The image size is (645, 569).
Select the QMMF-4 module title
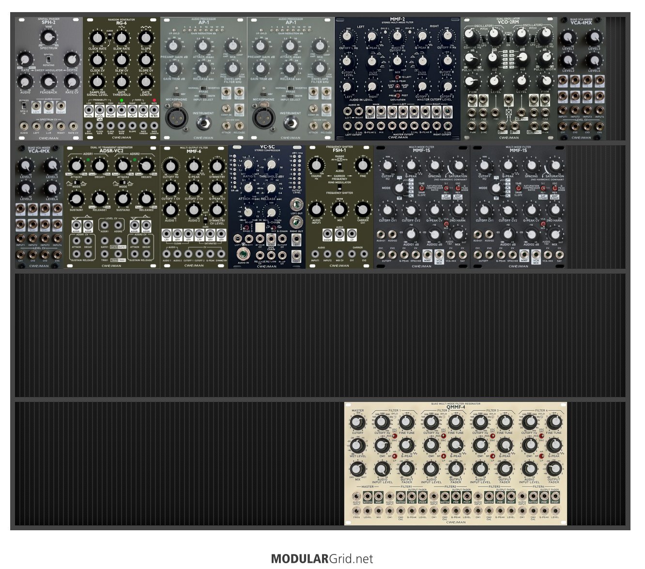(456, 407)
